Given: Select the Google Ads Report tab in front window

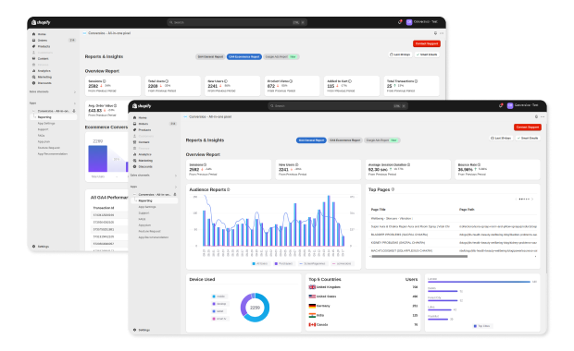Looking at the screenshot, I should pos(382,140).
